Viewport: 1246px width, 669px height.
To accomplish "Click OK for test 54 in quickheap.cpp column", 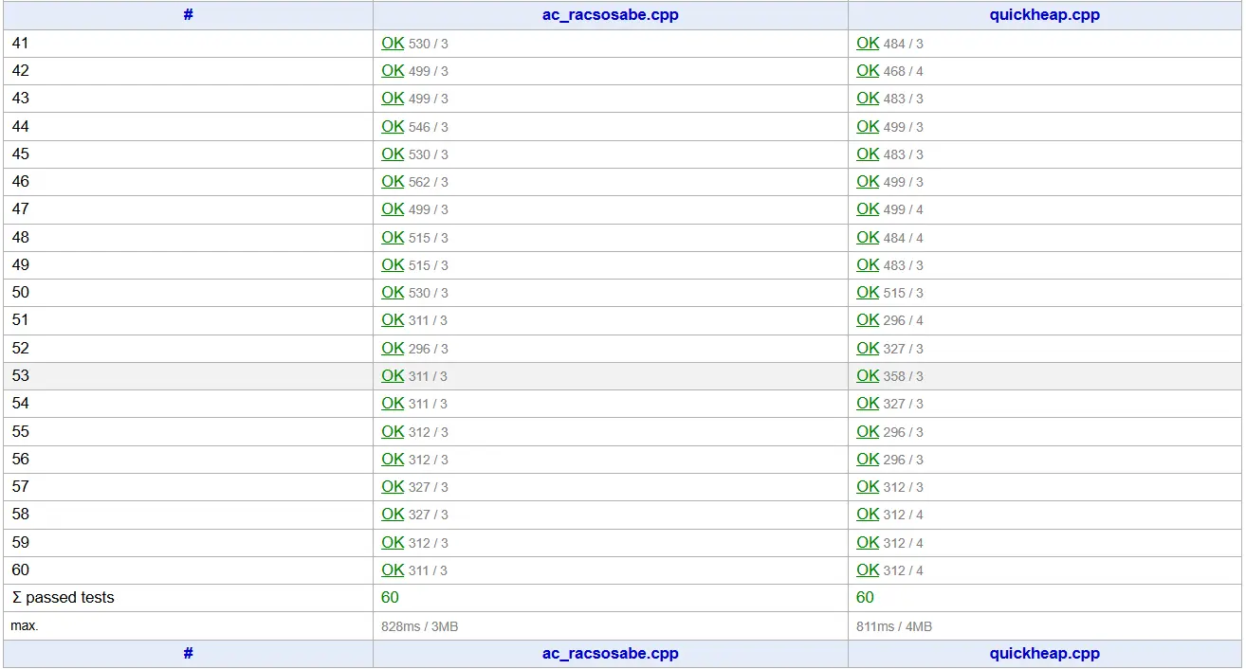I will [x=868, y=403].
